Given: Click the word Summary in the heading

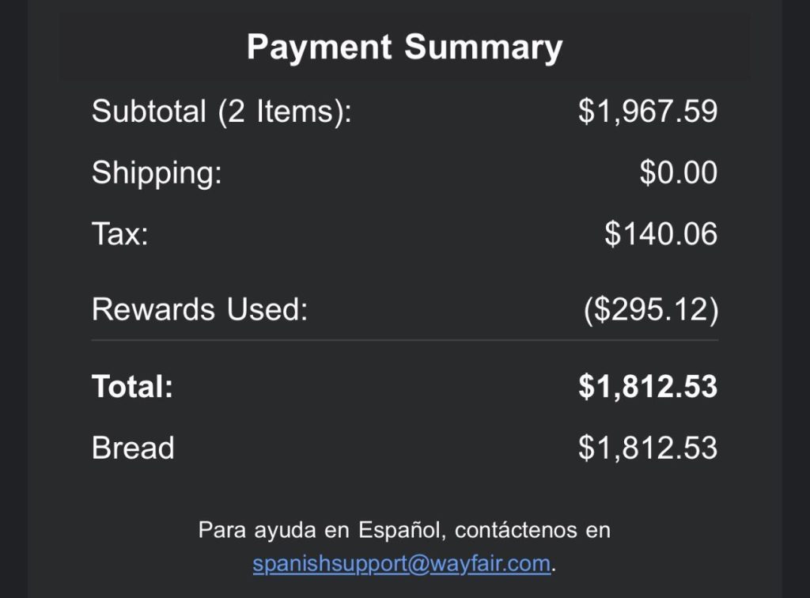Looking at the screenshot, I should pyautogui.click(x=483, y=47).
